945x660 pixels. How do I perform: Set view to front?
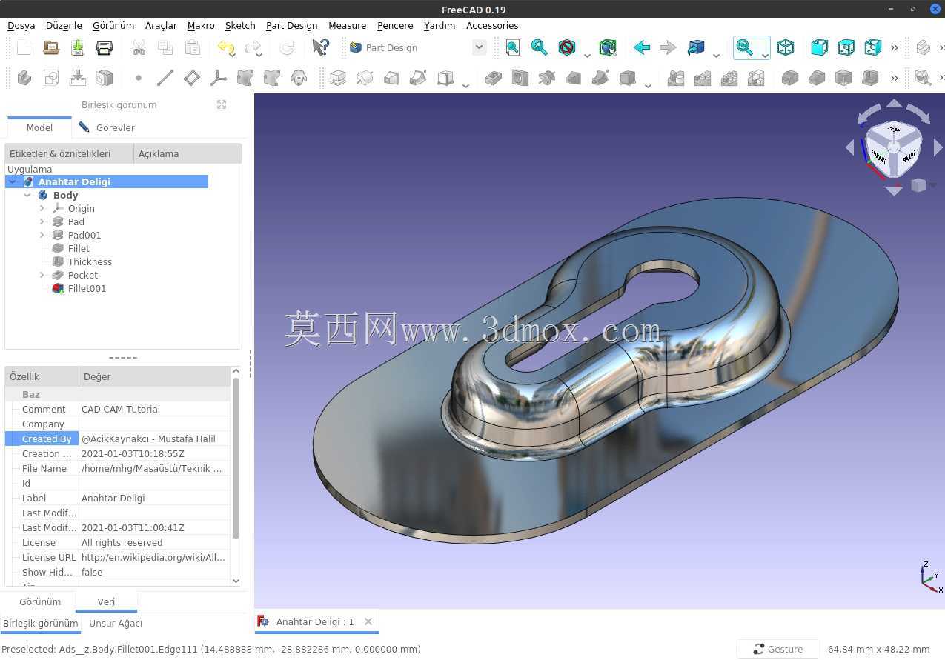click(x=819, y=48)
